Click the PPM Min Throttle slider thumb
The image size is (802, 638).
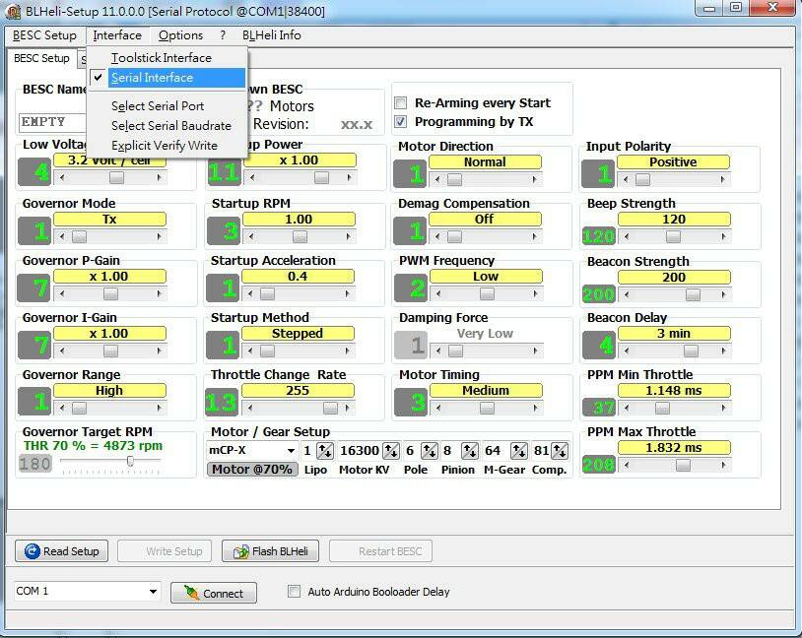(x=662, y=408)
